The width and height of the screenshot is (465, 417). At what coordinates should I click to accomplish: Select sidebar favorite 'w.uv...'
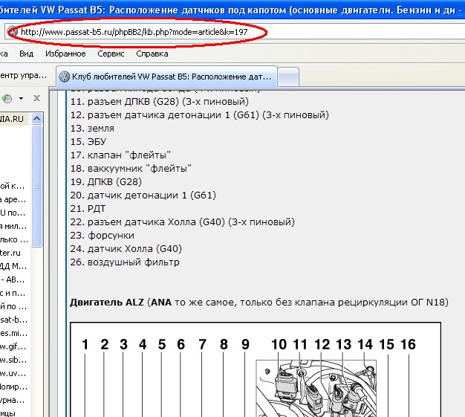click(x=13, y=373)
